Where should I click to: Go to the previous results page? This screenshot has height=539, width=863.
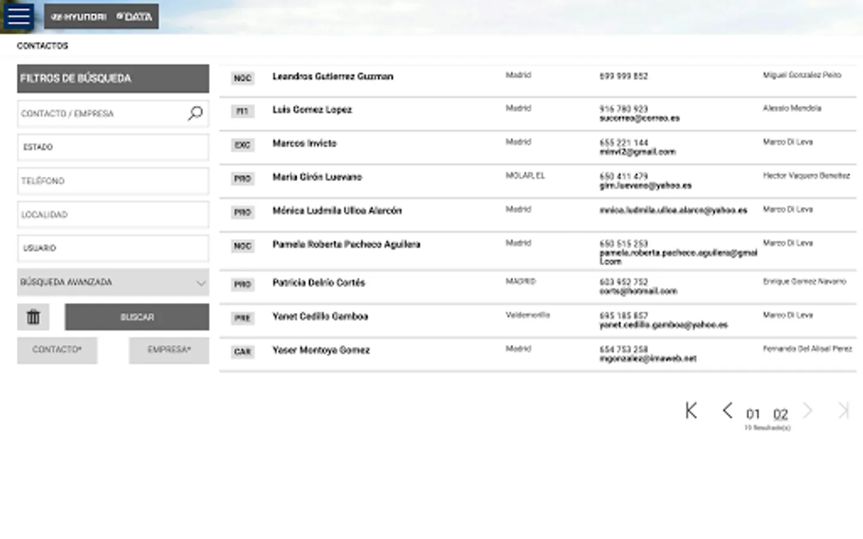tap(727, 410)
